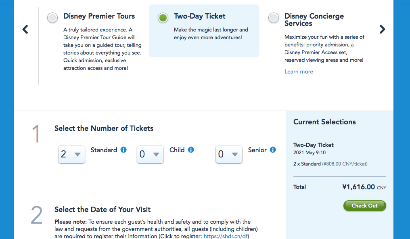The height and width of the screenshot is (239, 410).
Task: Open the shdr.cn registration link
Action: [226, 236]
